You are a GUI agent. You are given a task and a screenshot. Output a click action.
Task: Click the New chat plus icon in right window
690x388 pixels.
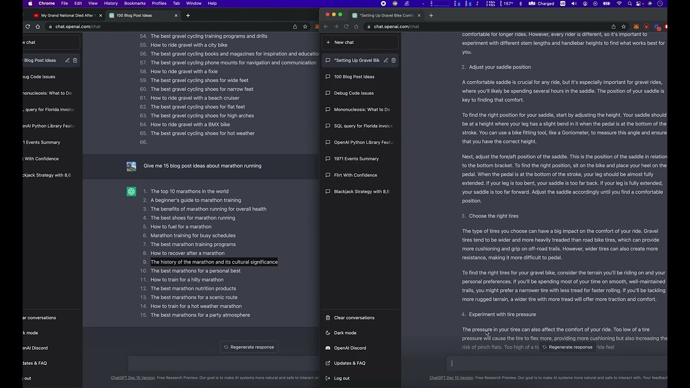[x=328, y=42]
